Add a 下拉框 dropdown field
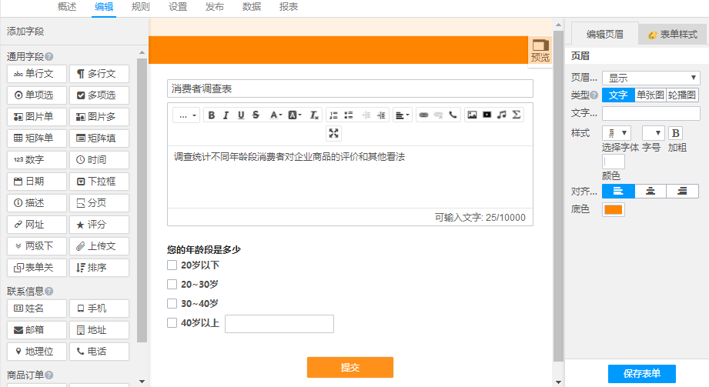 pos(99,182)
